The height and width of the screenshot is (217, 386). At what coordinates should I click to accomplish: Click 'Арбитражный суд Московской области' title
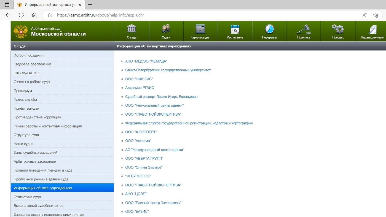pos(58,32)
